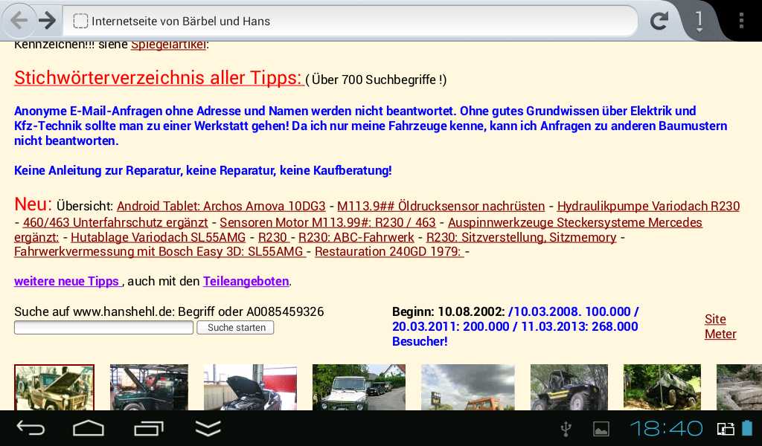The height and width of the screenshot is (446, 762).
Task: Open Hutablage Variodach SL55AMG link
Action: click(x=158, y=237)
